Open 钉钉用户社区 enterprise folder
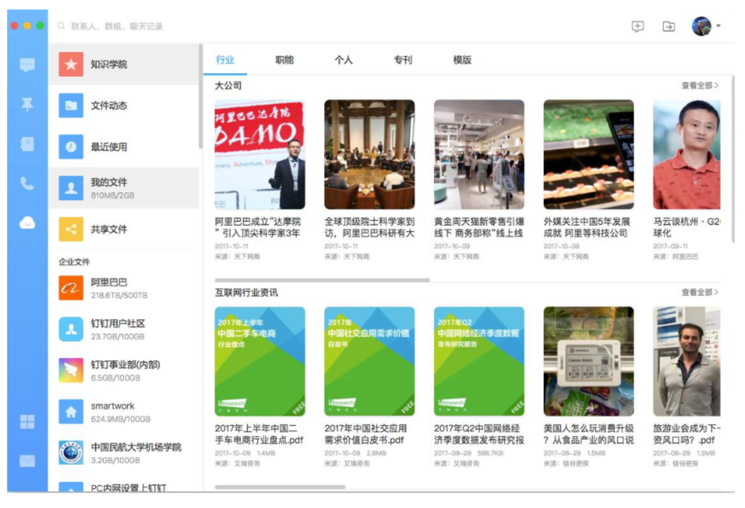 click(124, 329)
